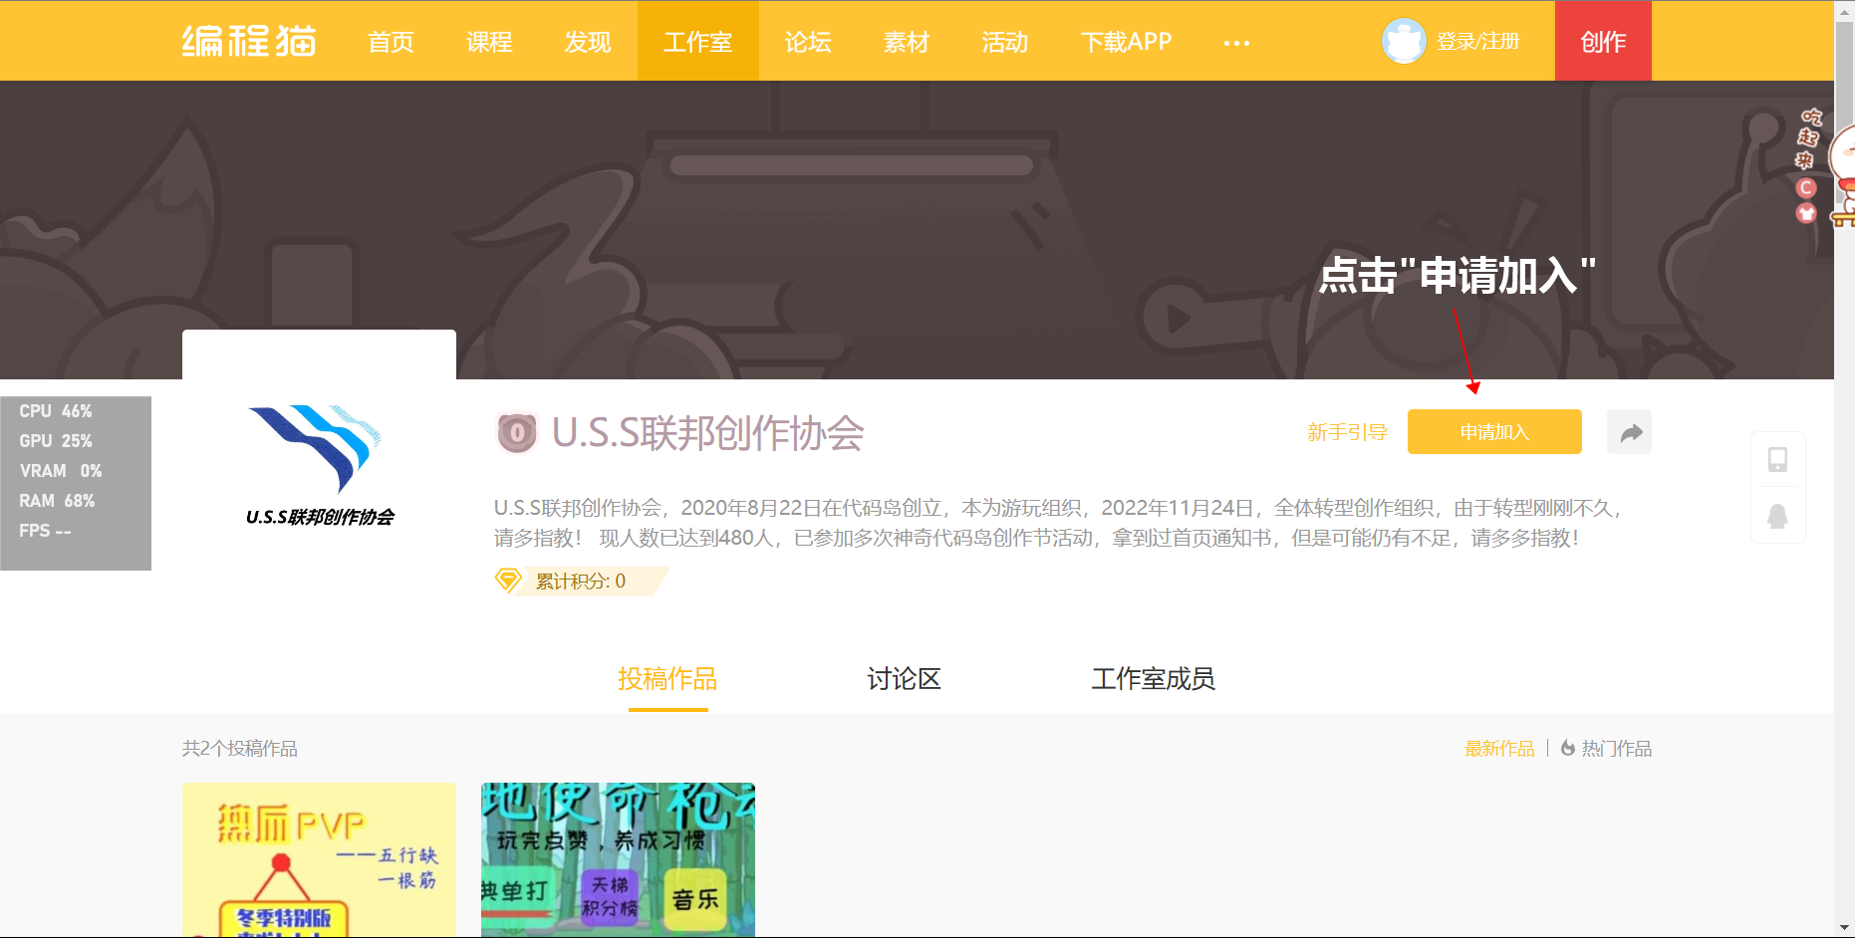Open the 素材 navigation item
This screenshot has width=1855, height=938.
pyautogui.click(x=907, y=42)
